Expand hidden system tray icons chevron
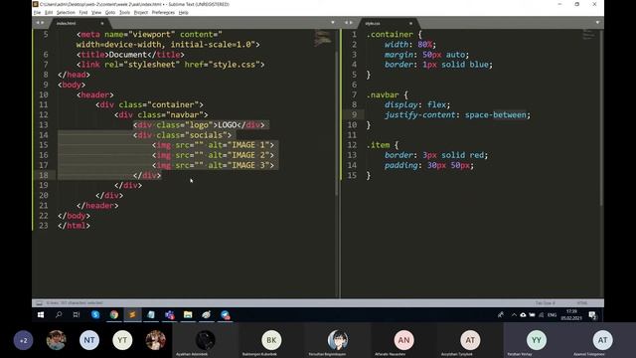This screenshot has height=358, width=636. (x=514, y=315)
